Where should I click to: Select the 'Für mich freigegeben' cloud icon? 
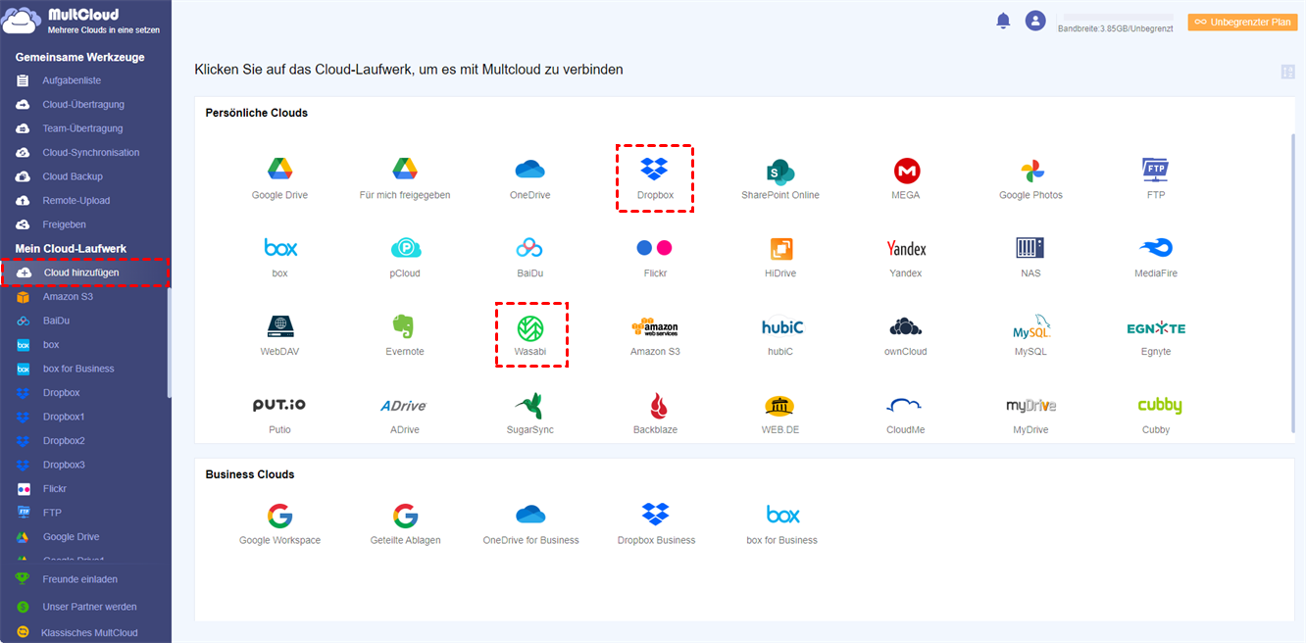click(x=405, y=170)
